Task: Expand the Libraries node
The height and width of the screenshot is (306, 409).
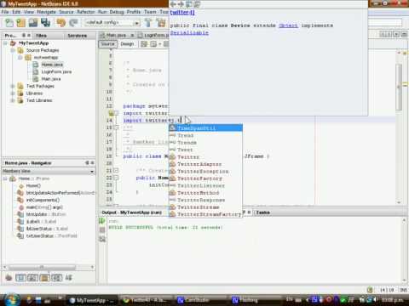Action: [x=13, y=93]
